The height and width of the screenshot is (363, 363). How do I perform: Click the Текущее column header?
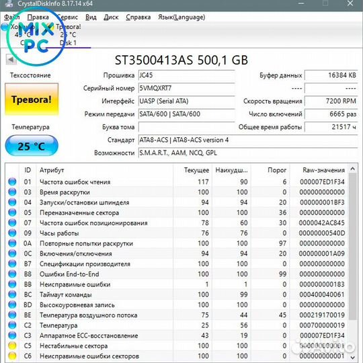192,170
